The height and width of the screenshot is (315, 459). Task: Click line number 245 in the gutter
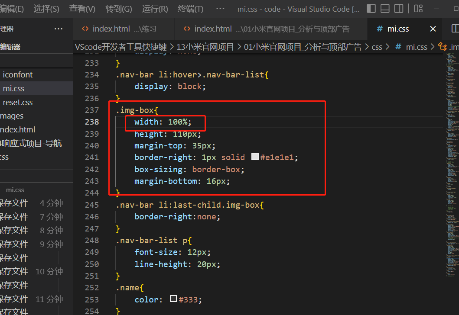[x=92, y=205]
